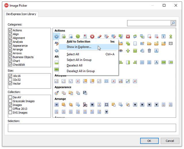Click the magnifier search icon
This screenshot has width=184, height=149.
click(173, 23)
